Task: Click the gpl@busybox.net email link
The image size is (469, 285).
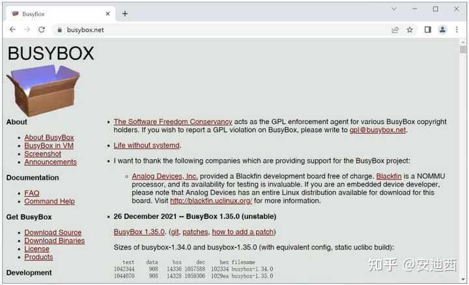Action: (x=378, y=130)
